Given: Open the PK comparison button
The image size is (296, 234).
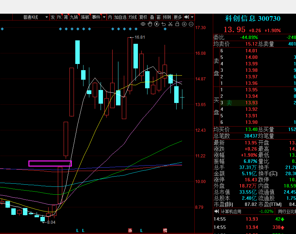Looking at the screenshot, I should point(59,17).
